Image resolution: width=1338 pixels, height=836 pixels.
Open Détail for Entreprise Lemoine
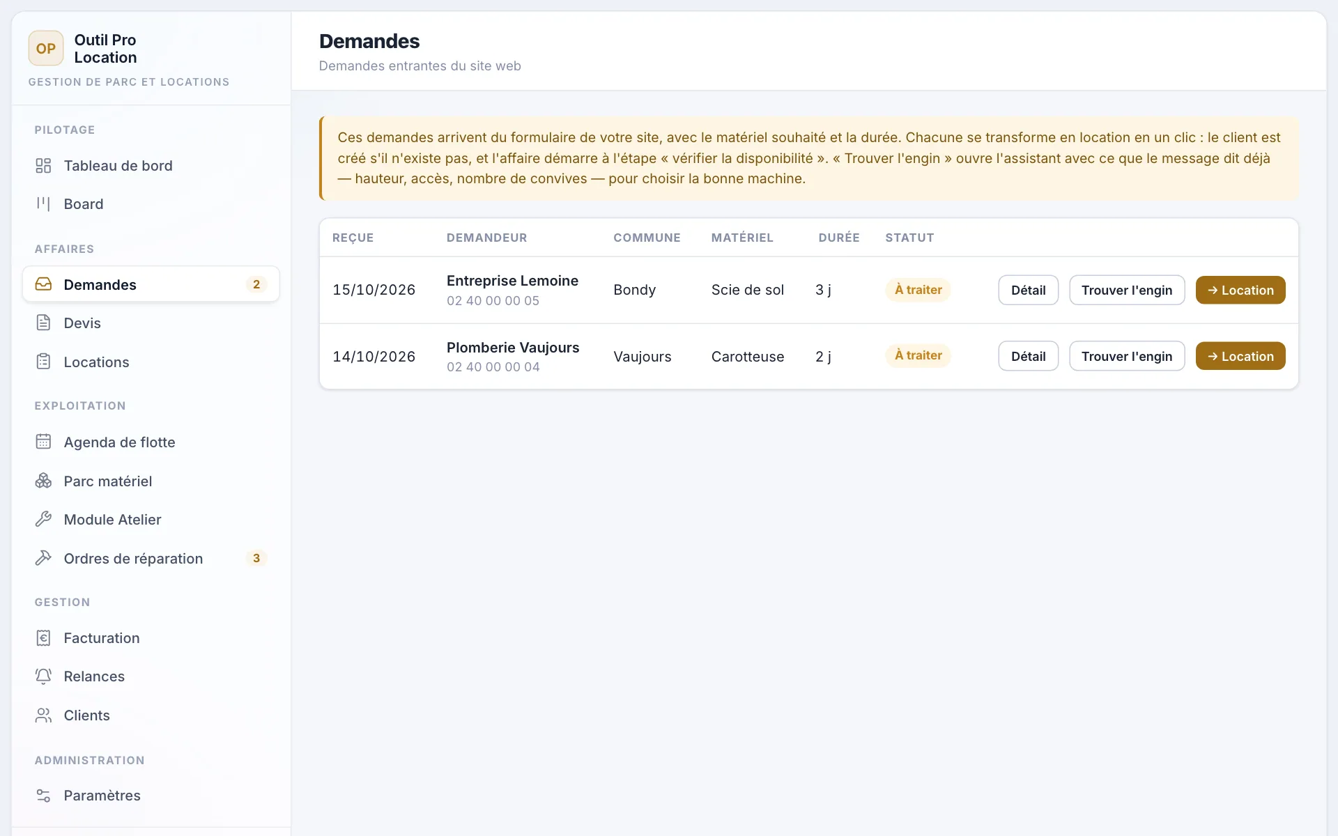pos(1028,290)
